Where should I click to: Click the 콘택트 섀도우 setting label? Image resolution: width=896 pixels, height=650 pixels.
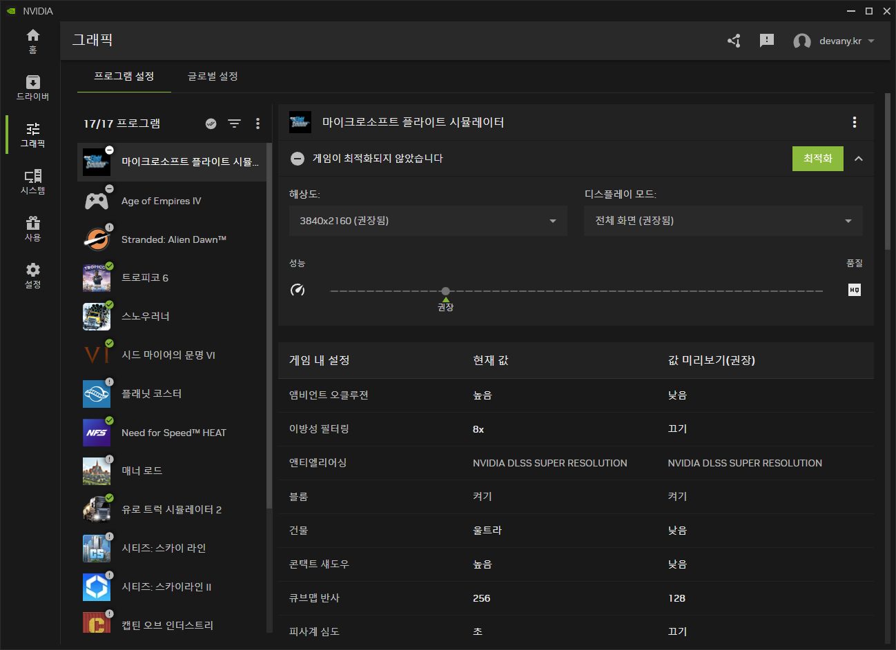point(319,564)
